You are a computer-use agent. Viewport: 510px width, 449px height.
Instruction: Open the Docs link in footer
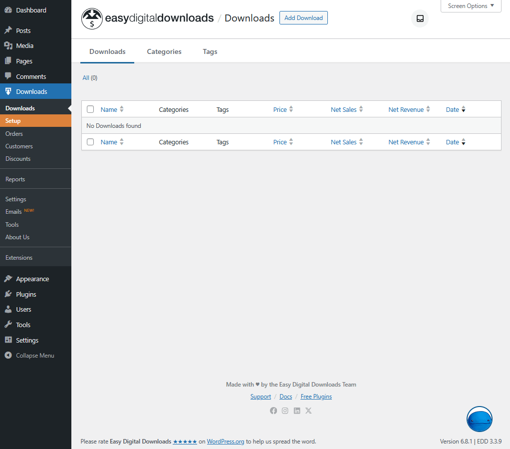click(285, 396)
